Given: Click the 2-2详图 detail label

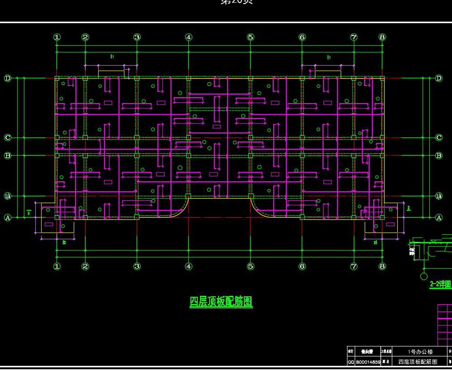Looking at the screenshot, I should click(x=440, y=284).
